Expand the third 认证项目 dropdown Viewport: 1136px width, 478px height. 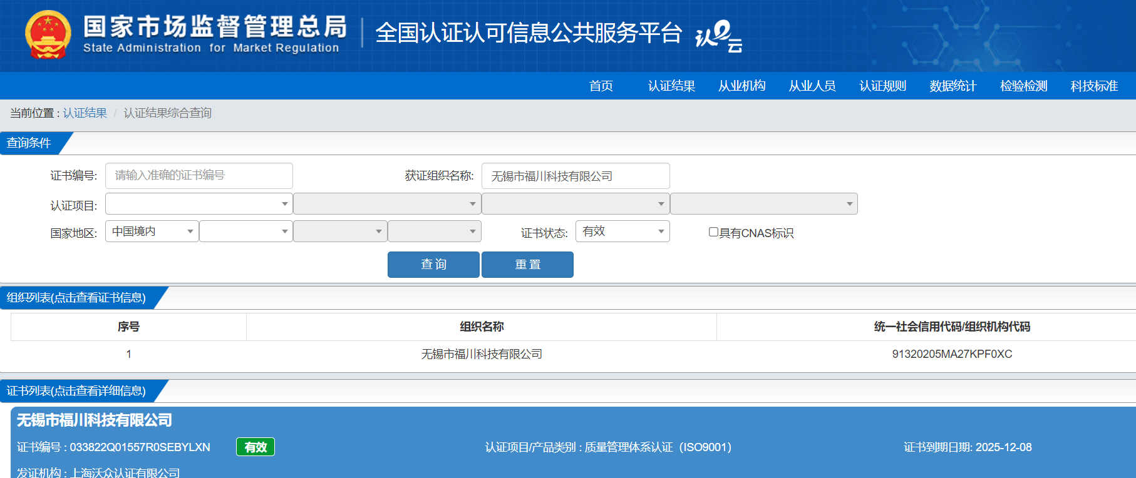[576, 204]
